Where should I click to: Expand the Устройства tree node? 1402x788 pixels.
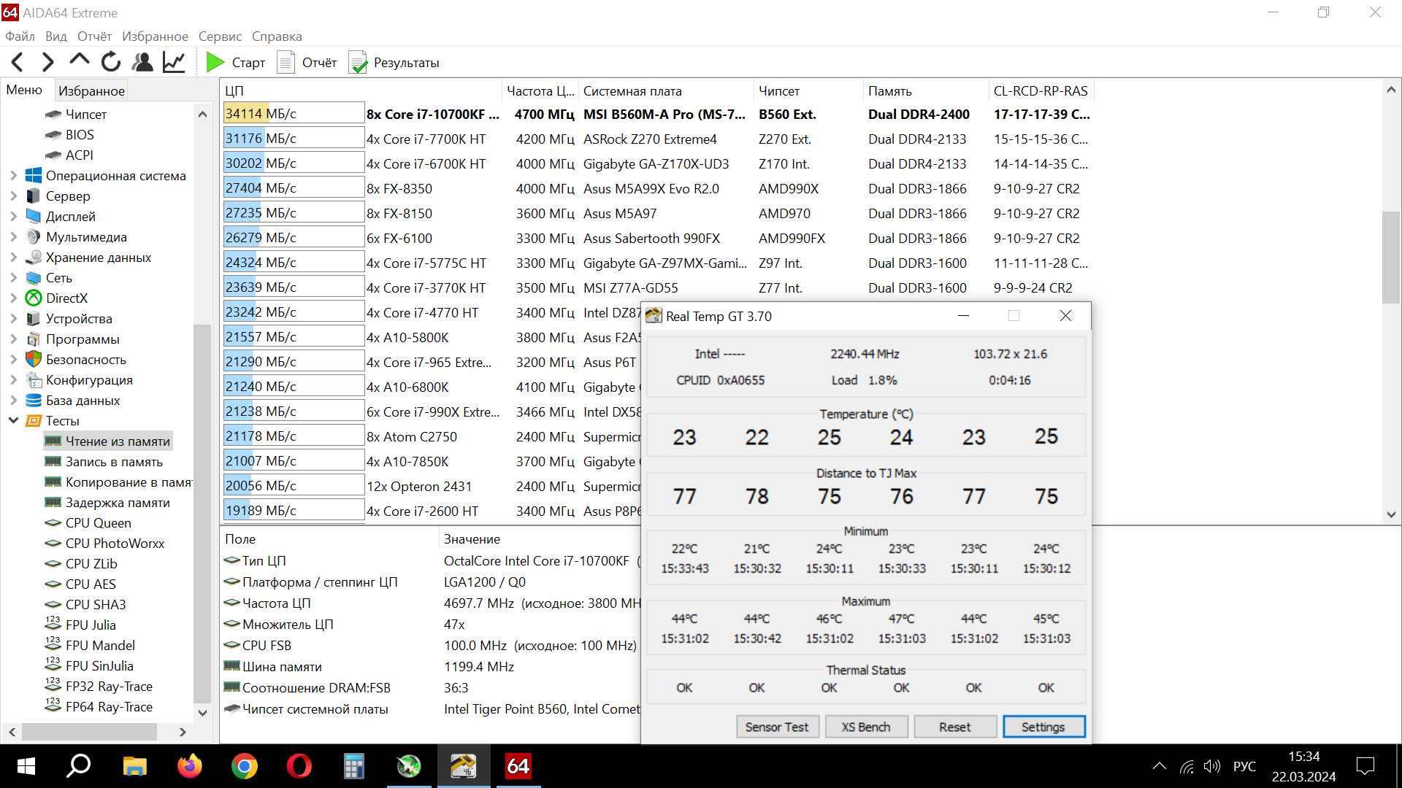click(x=13, y=319)
